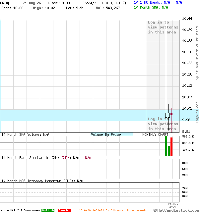The width and height of the screenshot is (199, 212).
Task: Click the Logarithmic vertical label
Action: click(197, 112)
